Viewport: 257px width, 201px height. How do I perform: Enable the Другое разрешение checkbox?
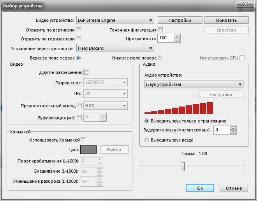[86, 72]
